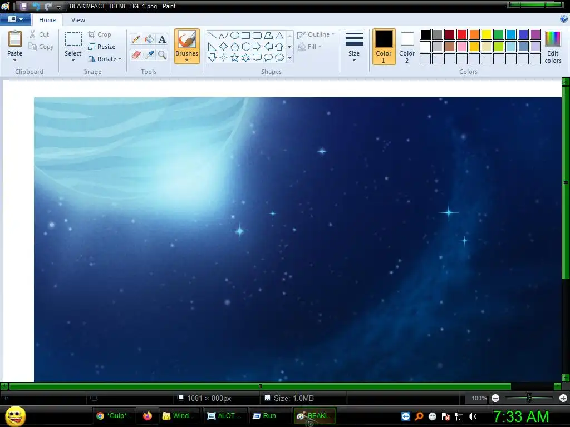The image size is (570, 427).
Task: Open the Paint file menu button
Action: [15, 19]
